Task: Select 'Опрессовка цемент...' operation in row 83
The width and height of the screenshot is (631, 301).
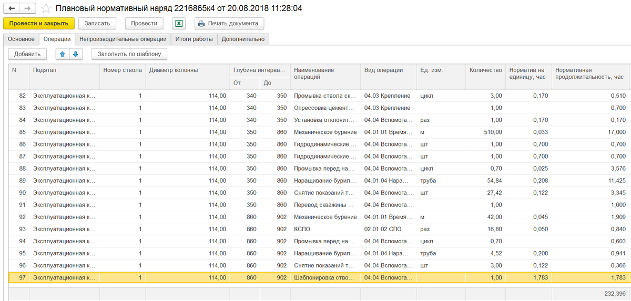Action: 325,108
